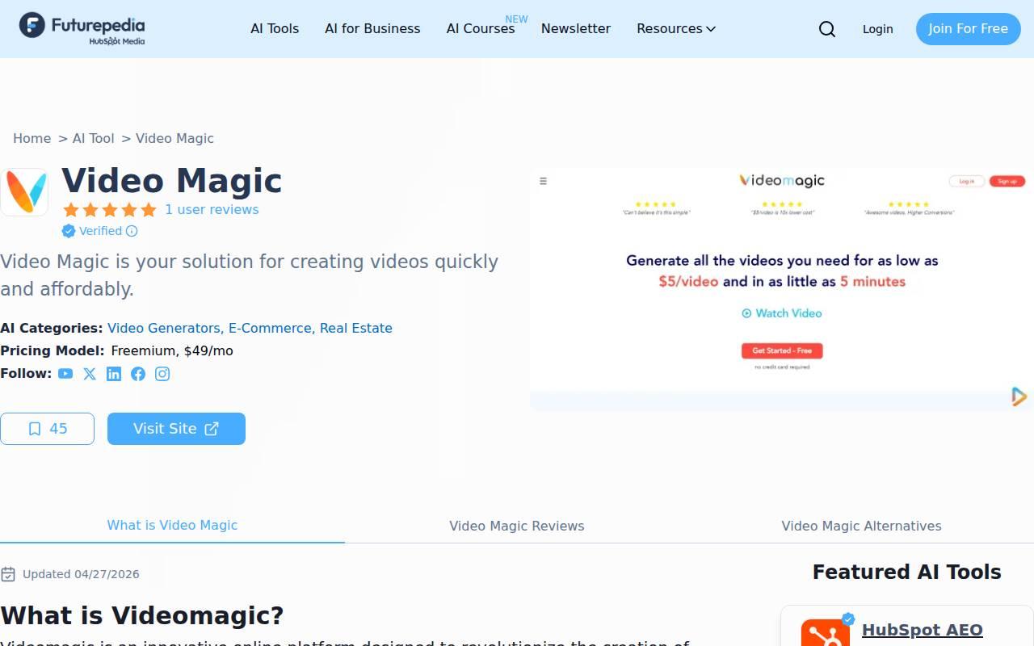
Task: Open AI Tools in navigation
Action: pyautogui.click(x=275, y=29)
